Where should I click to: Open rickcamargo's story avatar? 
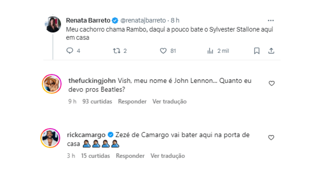[50, 138]
